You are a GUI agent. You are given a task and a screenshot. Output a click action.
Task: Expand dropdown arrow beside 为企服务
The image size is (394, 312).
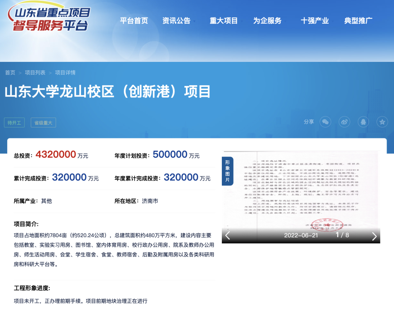point(285,21)
